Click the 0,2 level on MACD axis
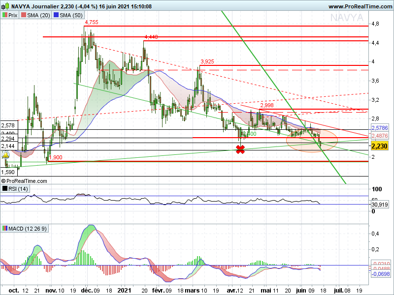This screenshot has height=295, width=394. tap(375, 249)
